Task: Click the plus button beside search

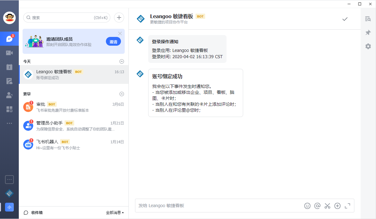Action: pyautogui.click(x=119, y=18)
